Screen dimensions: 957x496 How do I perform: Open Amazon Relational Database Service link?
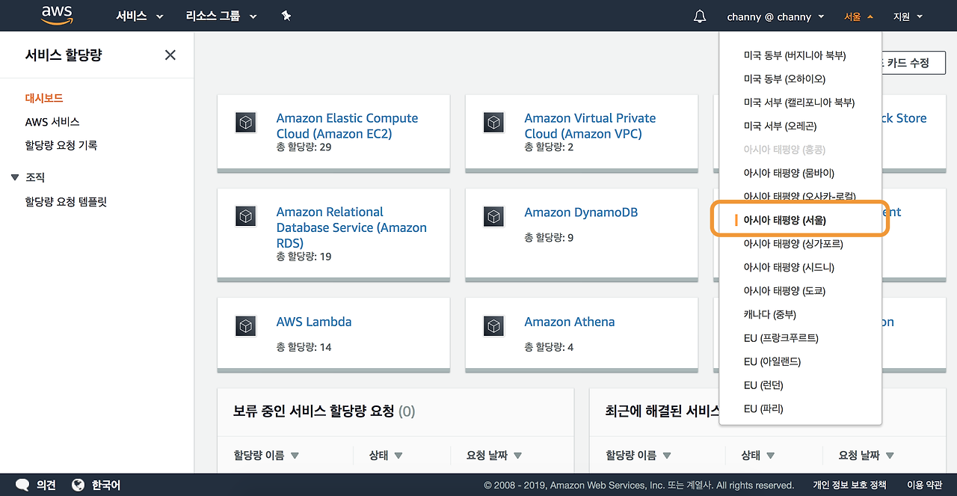[x=351, y=227]
